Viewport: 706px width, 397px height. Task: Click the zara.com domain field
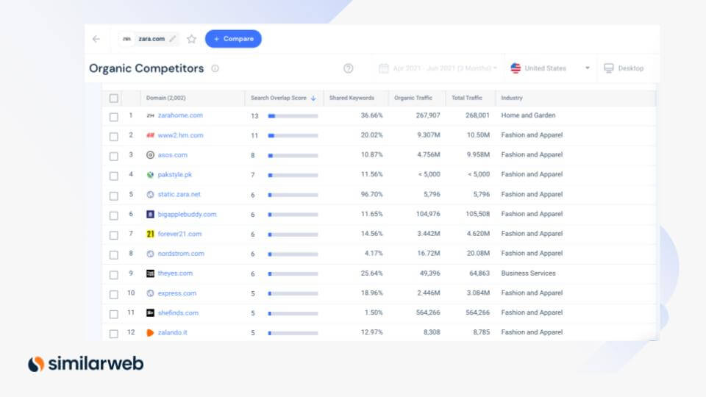[149, 39]
